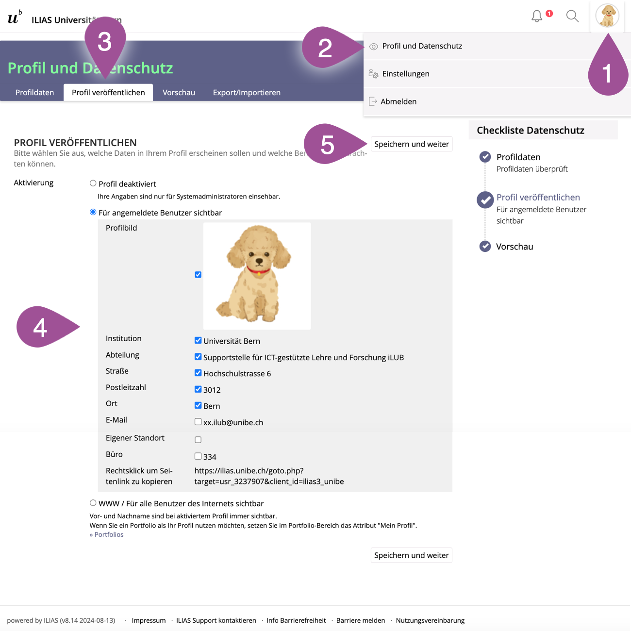Image resolution: width=631 pixels, height=631 pixels.
Task: Switch to the Vorschau tab
Action: (179, 93)
